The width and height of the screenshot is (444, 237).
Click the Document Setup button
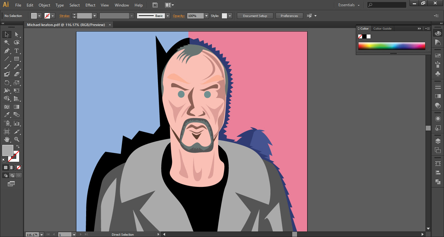pyautogui.click(x=255, y=16)
